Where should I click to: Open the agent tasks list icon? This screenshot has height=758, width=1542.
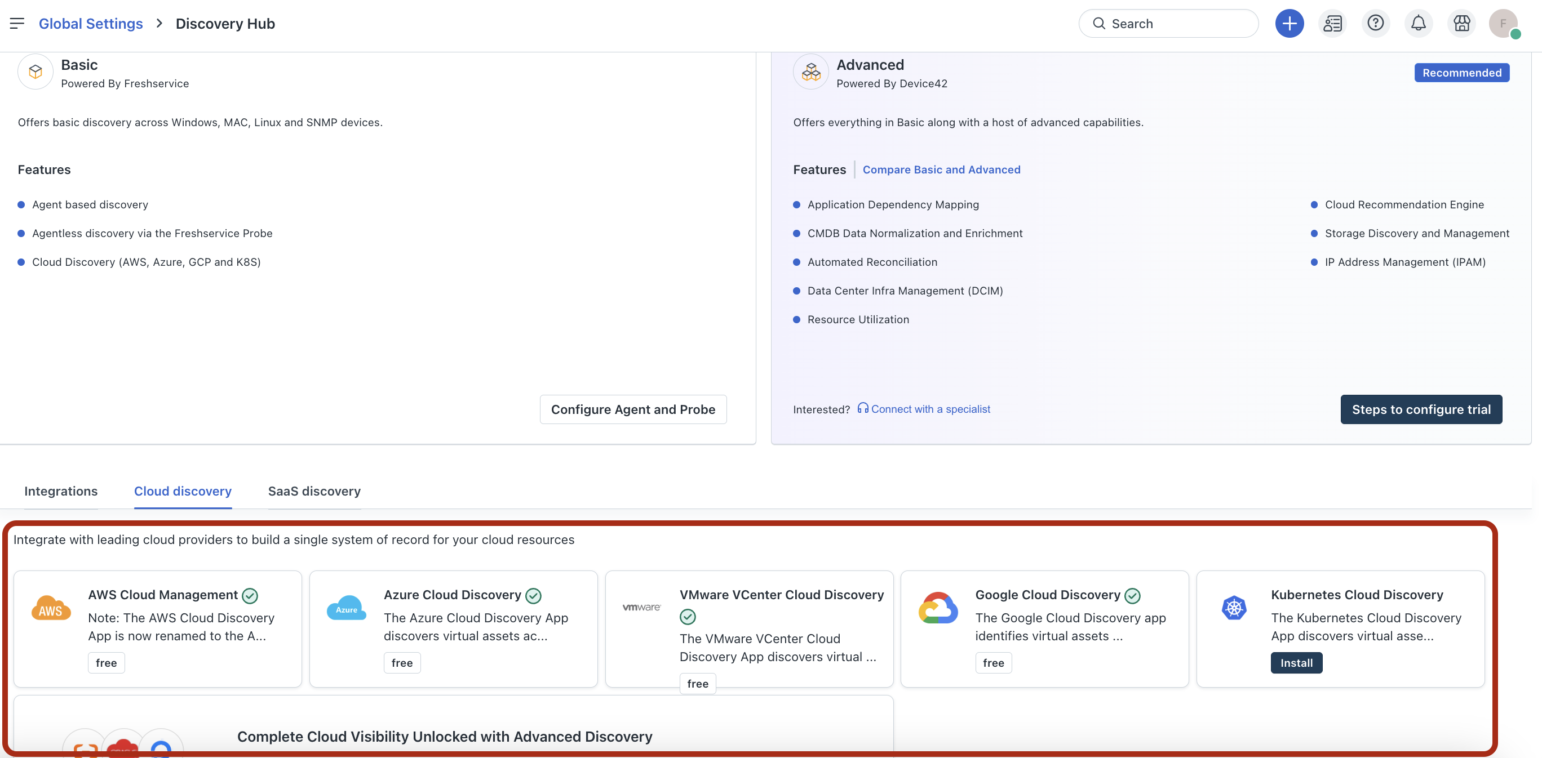[x=1332, y=23]
